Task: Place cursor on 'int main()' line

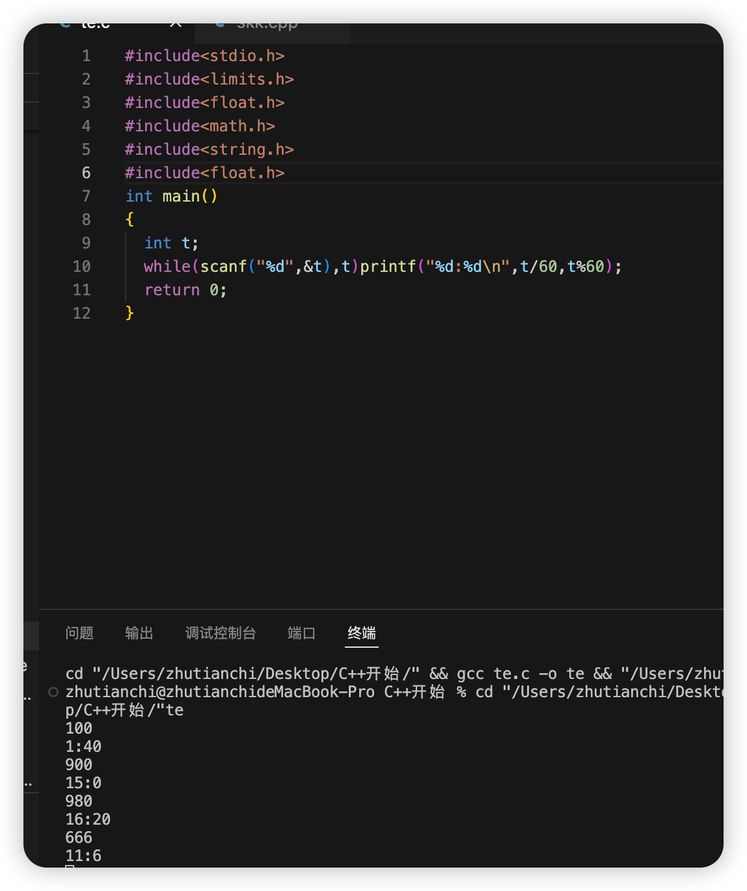Action: [172, 196]
